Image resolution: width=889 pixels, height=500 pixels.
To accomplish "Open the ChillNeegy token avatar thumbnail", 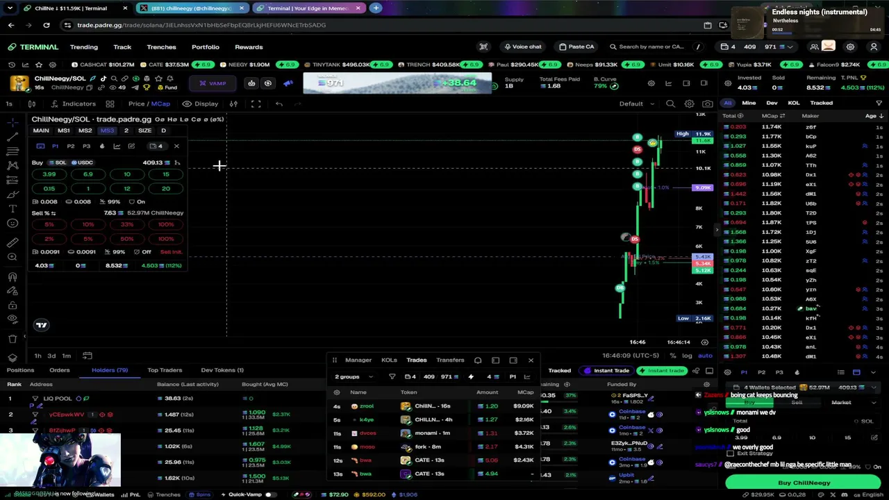I will (19, 83).
